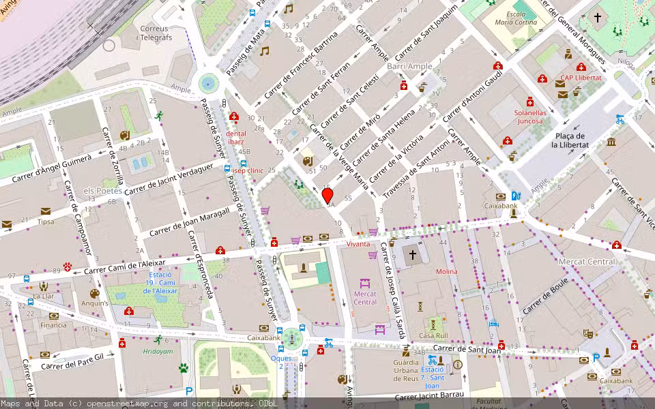Click the isep clínic label
The height and width of the screenshot is (409, 655).
248,170
